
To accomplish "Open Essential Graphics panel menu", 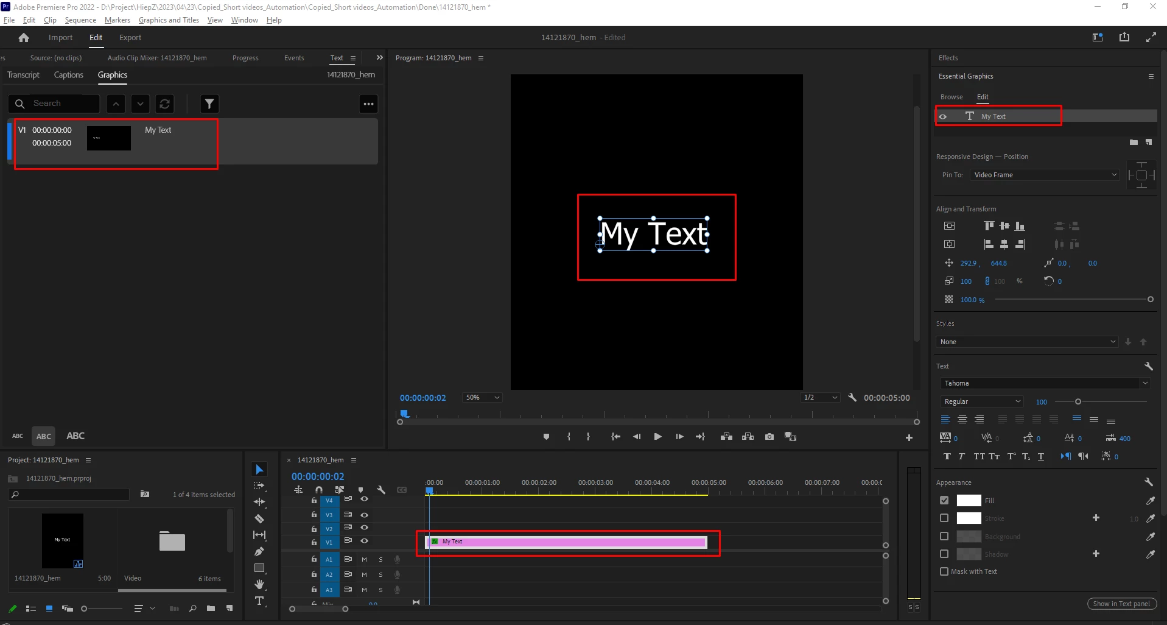I will pos(1151,76).
